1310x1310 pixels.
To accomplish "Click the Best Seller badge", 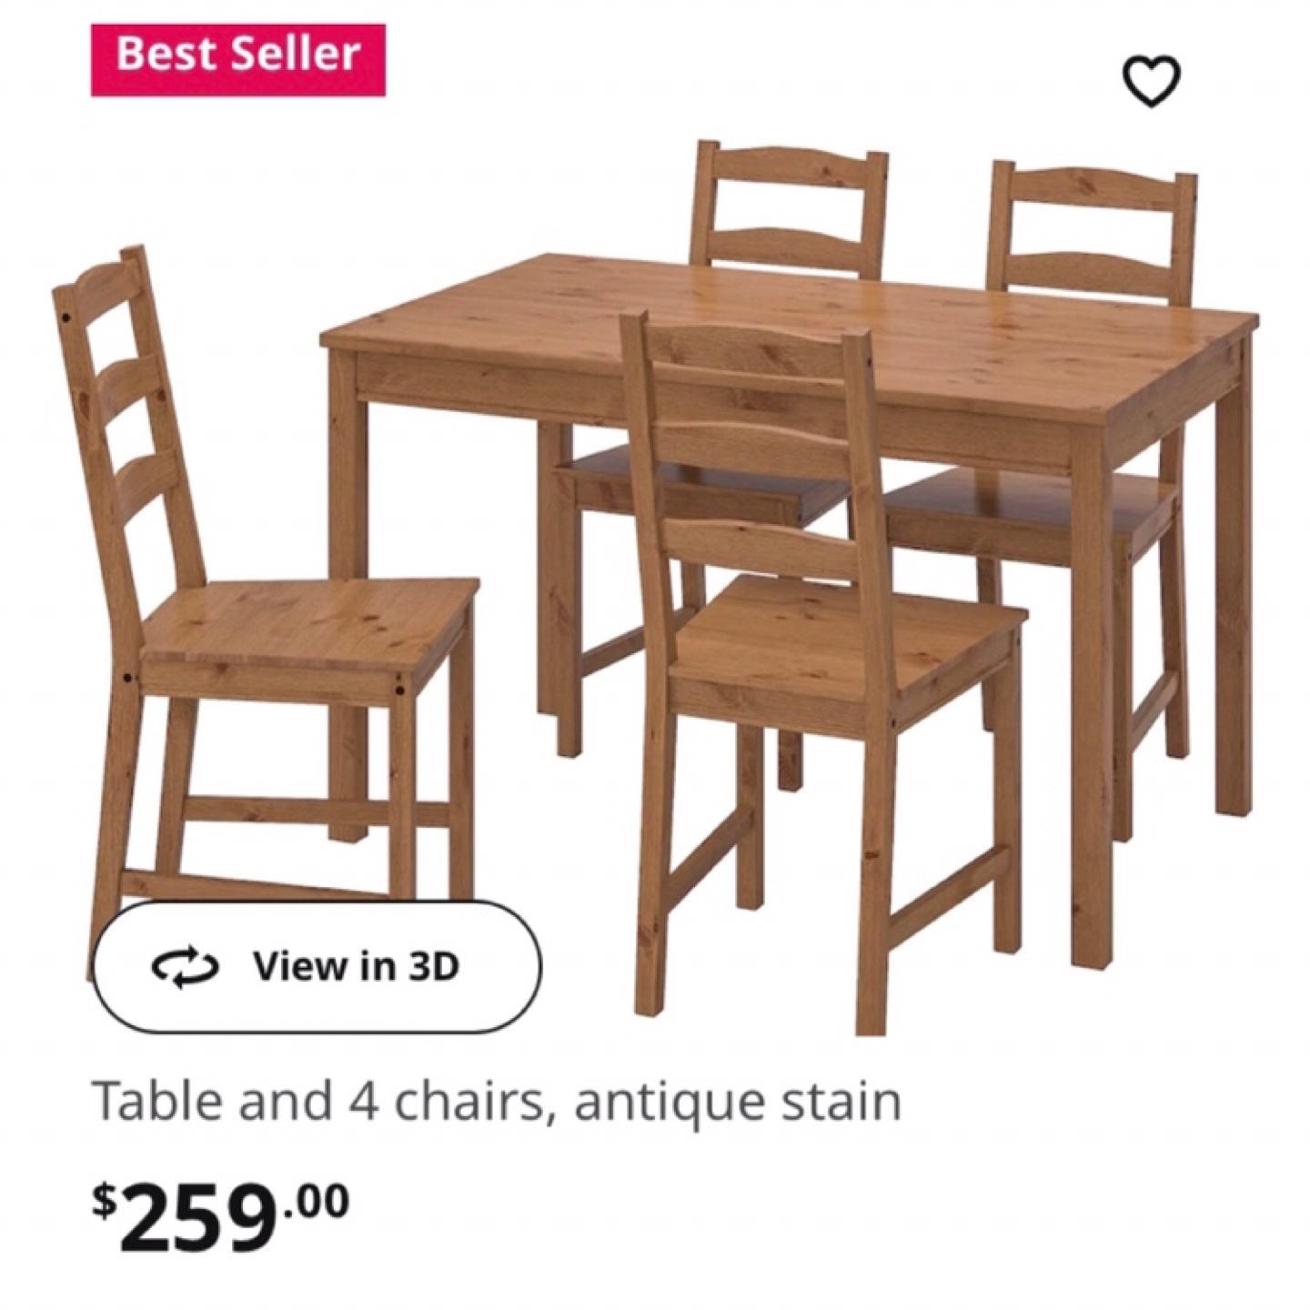I will [x=238, y=60].
